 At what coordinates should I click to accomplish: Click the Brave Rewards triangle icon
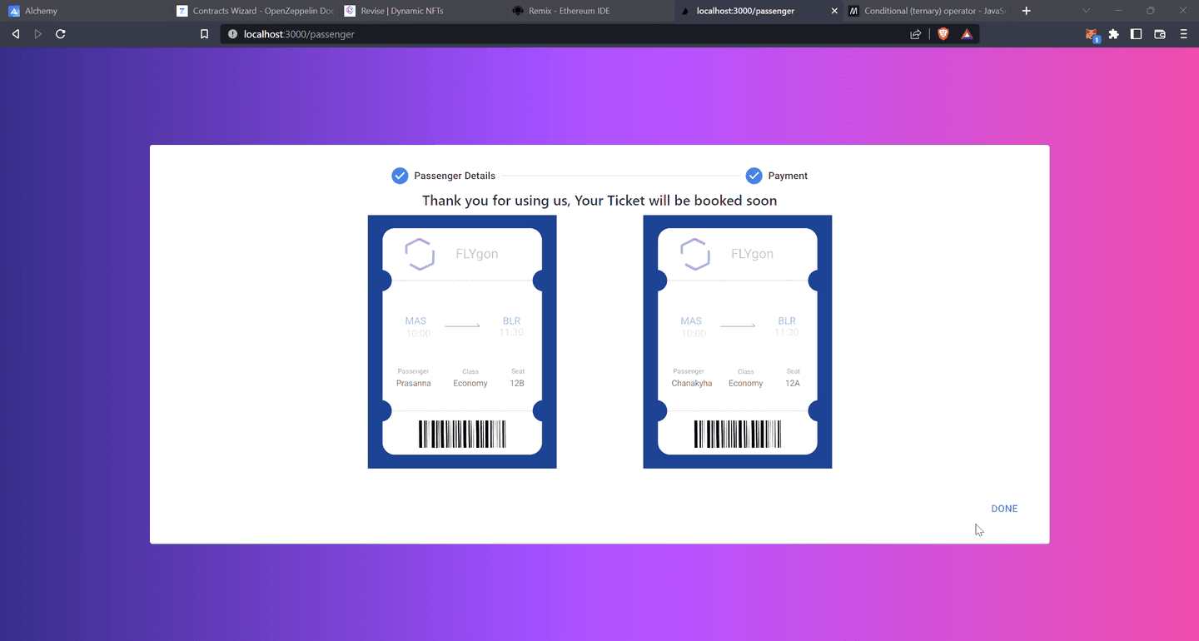[967, 34]
